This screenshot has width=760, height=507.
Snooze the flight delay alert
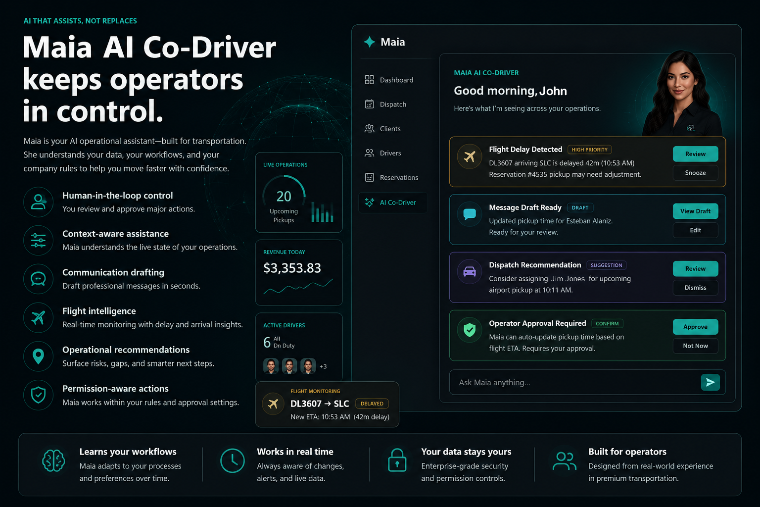pyautogui.click(x=695, y=173)
